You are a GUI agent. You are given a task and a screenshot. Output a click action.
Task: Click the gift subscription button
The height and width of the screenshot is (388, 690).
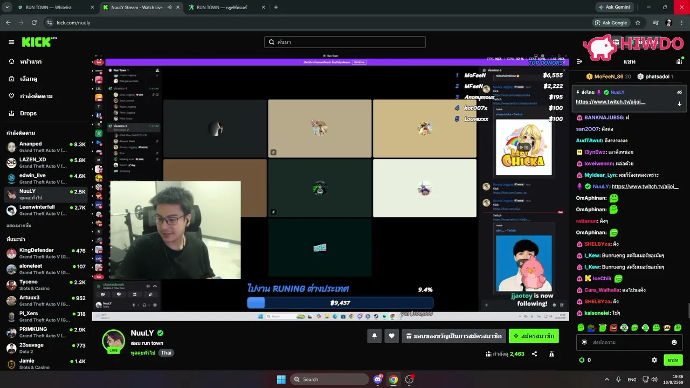(454, 336)
